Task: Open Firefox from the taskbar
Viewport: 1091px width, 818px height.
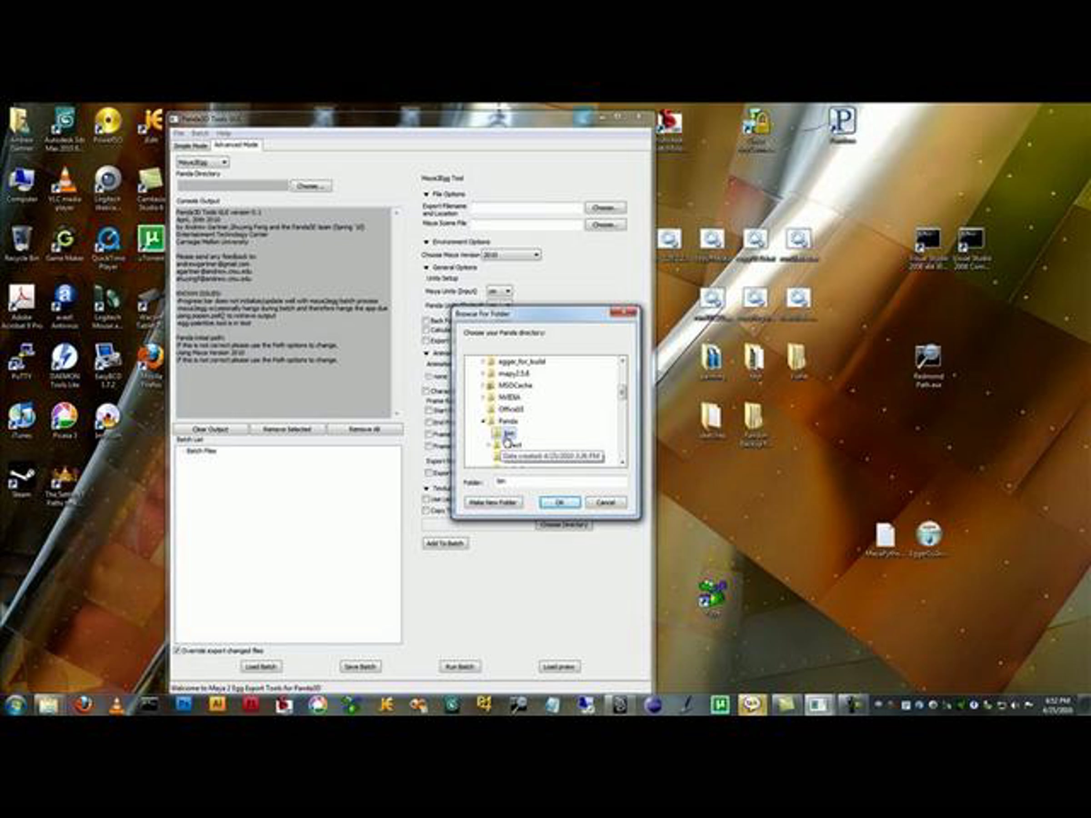Action: (x=84, y=706)
